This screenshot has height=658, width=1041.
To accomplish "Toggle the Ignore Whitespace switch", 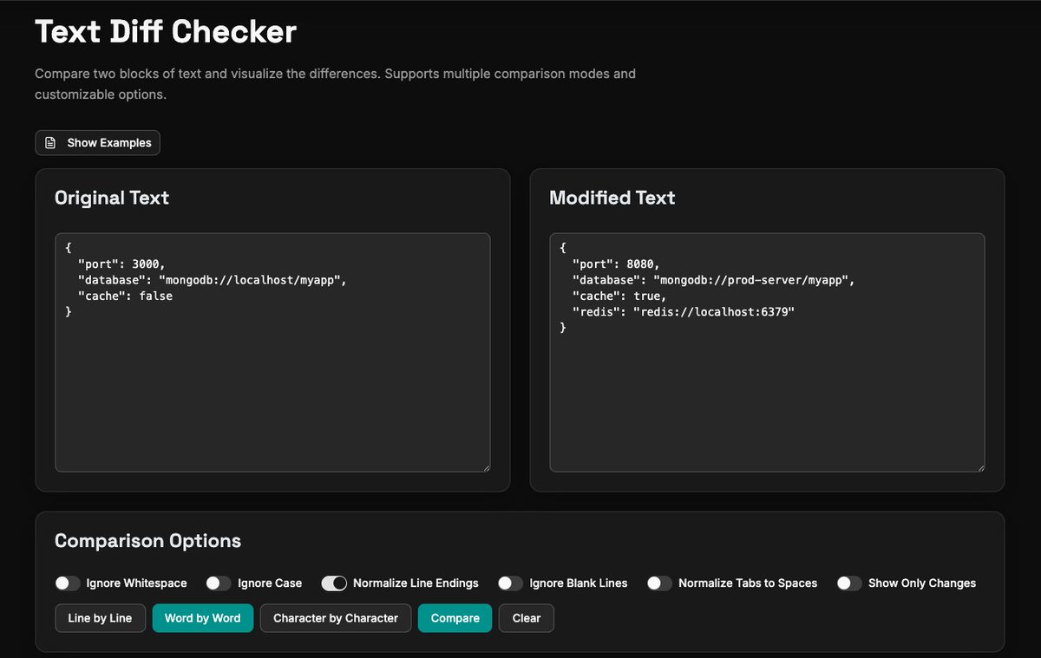I will point(68,583).
